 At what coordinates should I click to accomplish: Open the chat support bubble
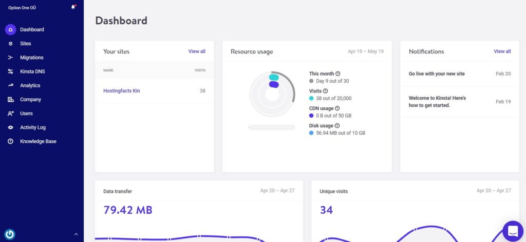pyautogui.click(x=513, y=231)
